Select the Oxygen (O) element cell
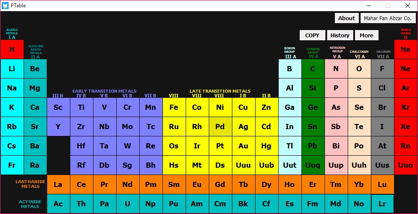 pos(359,69)
